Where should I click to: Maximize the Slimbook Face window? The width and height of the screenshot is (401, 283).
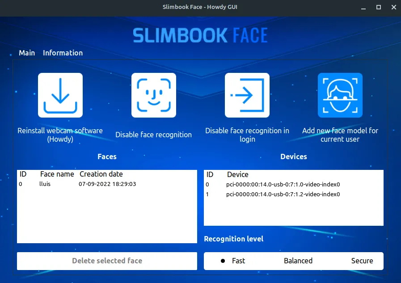point(378,7)
